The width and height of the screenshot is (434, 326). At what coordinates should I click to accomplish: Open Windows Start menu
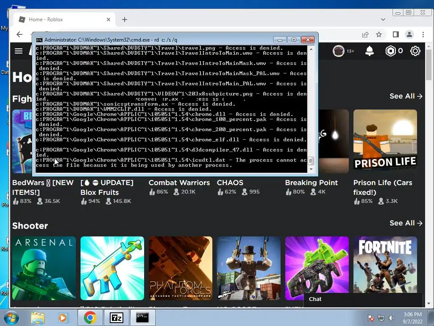click(11, 318)
